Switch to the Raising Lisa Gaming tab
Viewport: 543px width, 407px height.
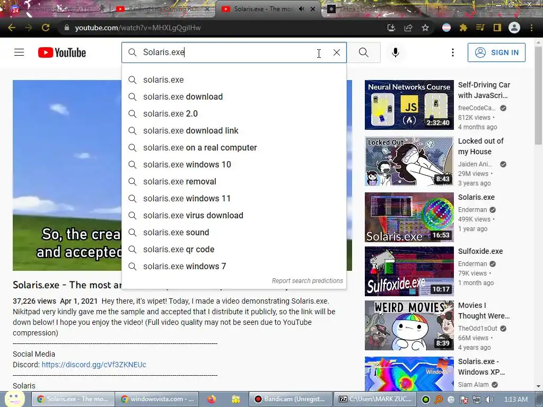163,9
